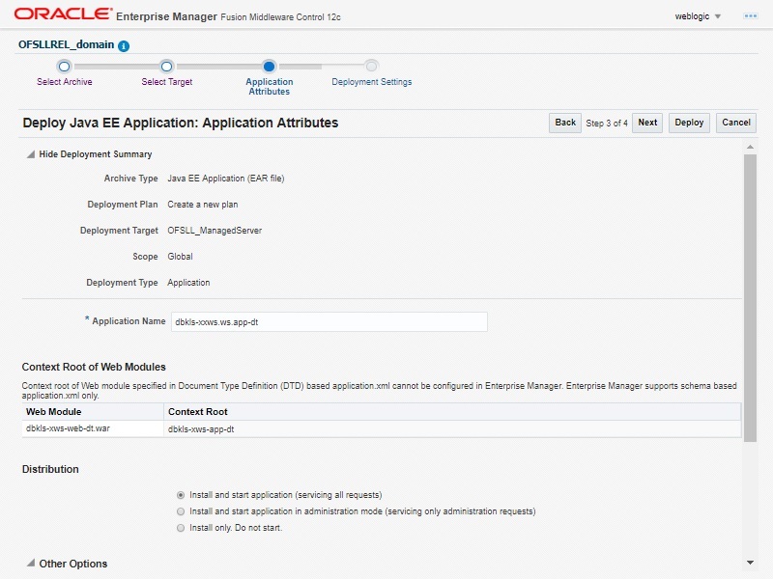The height and width of the screenshot is (579, 773).
Task: Click the Next button
Action: [x=647, y=123]
